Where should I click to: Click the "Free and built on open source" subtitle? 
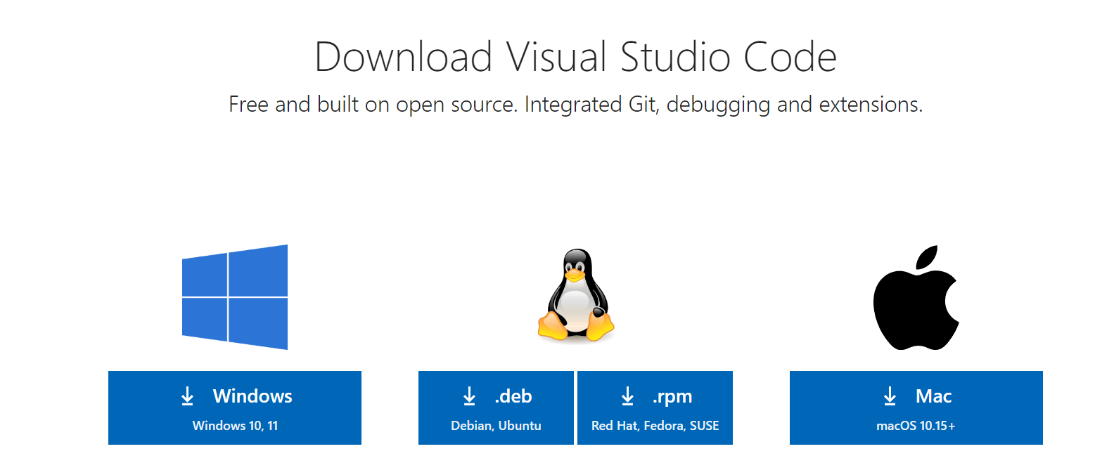575,105
